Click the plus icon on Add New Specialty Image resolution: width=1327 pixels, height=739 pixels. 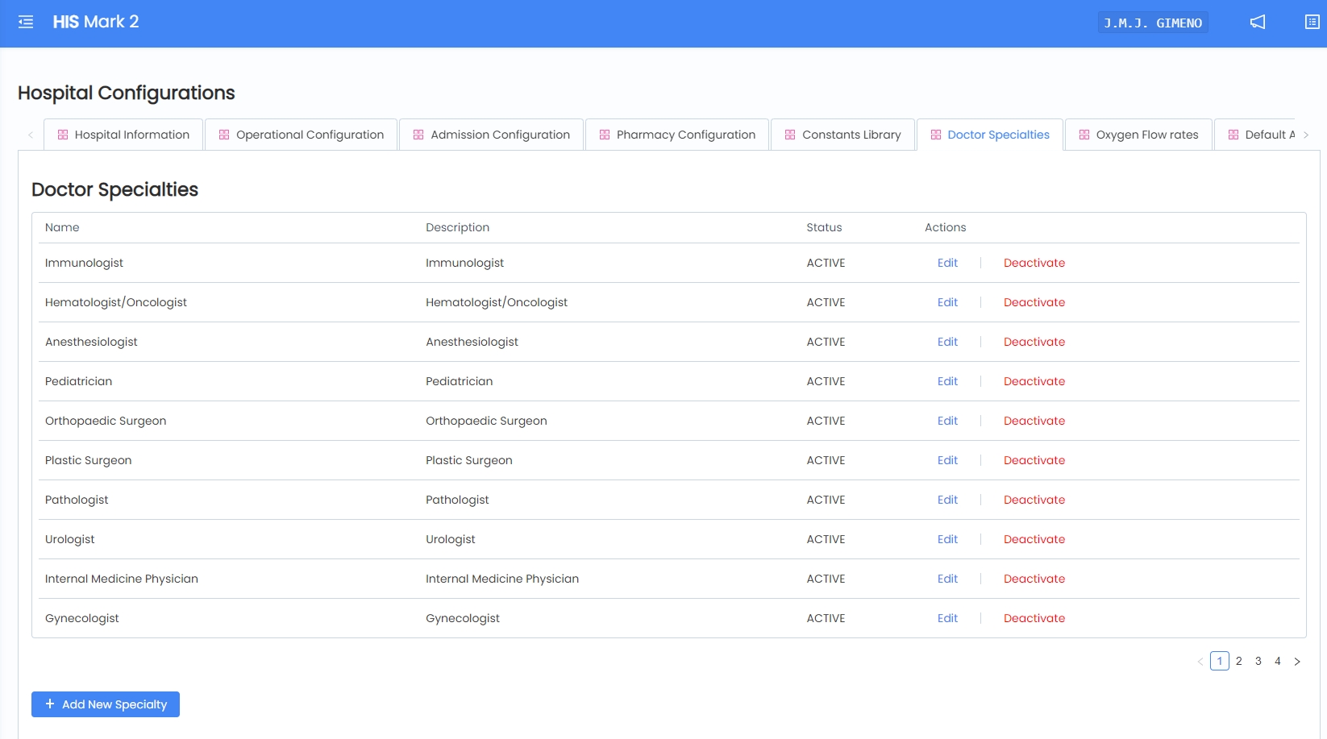50,704
